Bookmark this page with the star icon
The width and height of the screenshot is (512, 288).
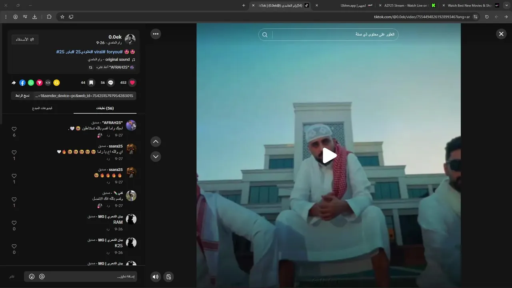(x=62, y=17)
